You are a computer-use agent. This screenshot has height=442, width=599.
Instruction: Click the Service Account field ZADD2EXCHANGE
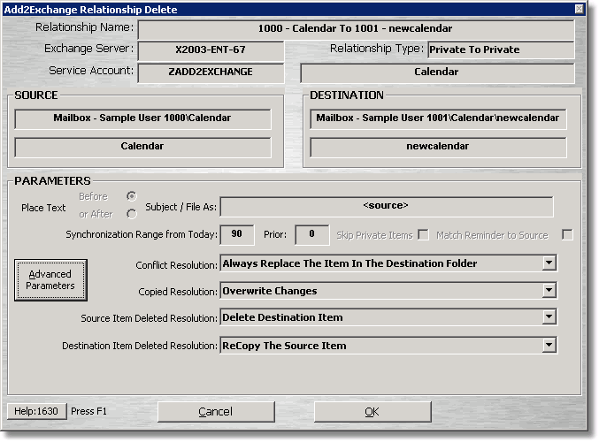pos(211,72)
